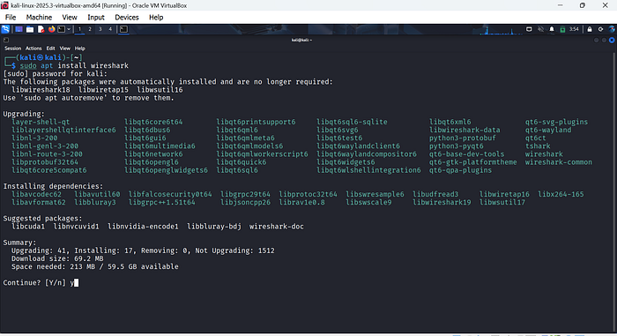Screen dimensions: 617x336
Task: Click the 'layer-shell-qt' package name
Action: [41, 122]
